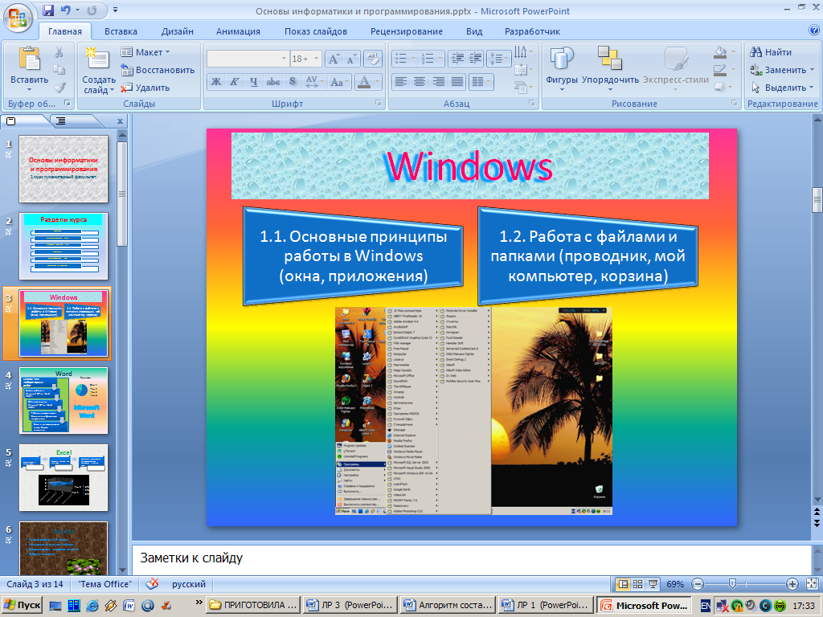This screenshot has width=823, height=617.
Task: Select slide 5 Excel thumbnail
Action: click(x=63, y=477)
